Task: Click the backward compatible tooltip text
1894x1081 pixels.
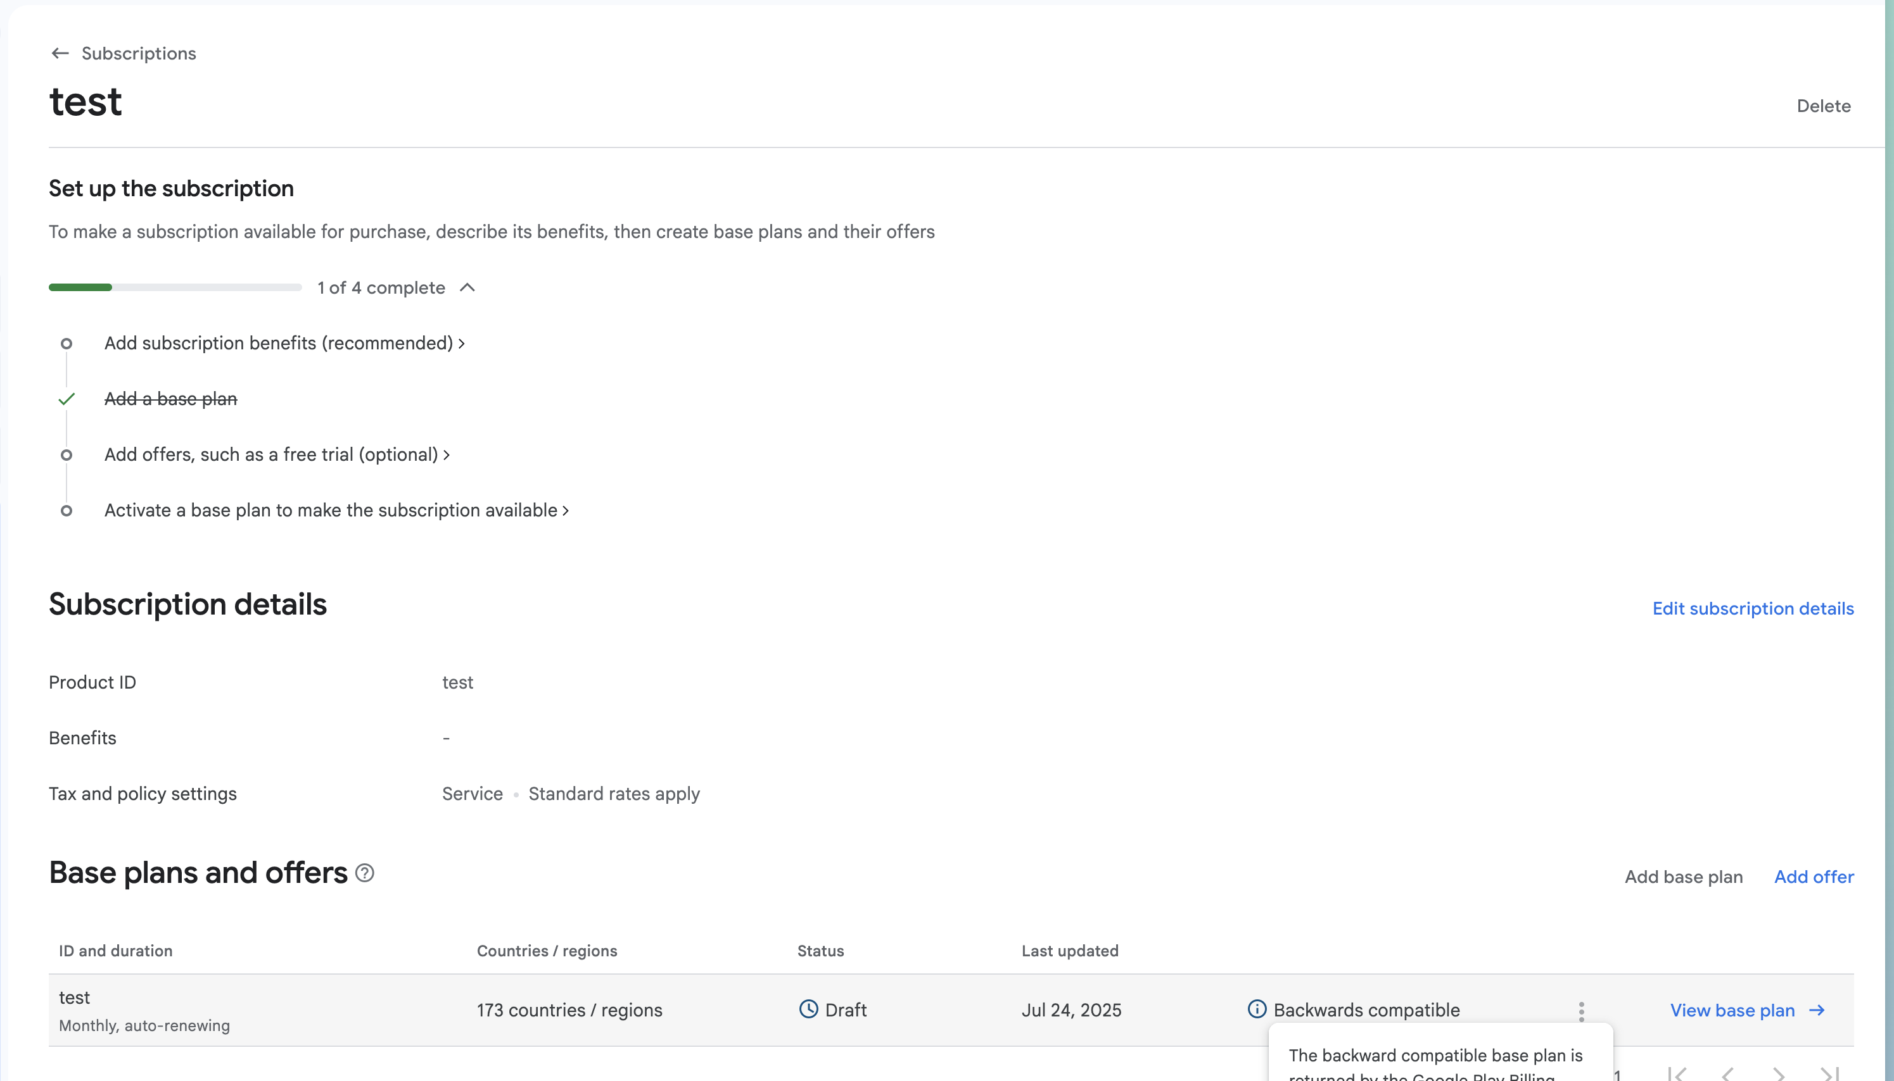Action: pyautogui.click(x=1435, y=1063)
